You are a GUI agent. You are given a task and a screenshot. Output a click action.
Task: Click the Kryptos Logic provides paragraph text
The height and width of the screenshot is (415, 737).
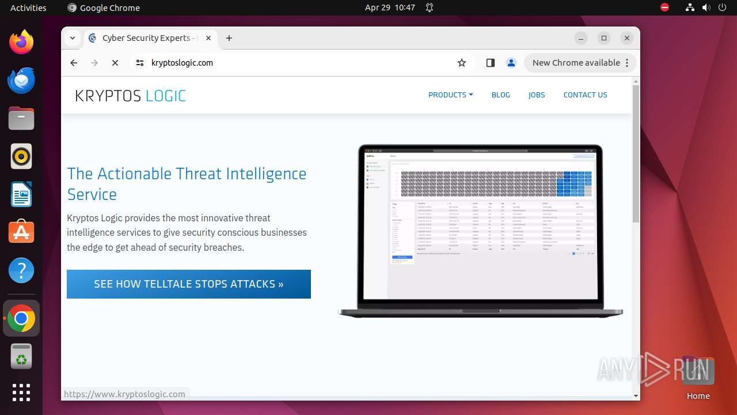point(187,233)
